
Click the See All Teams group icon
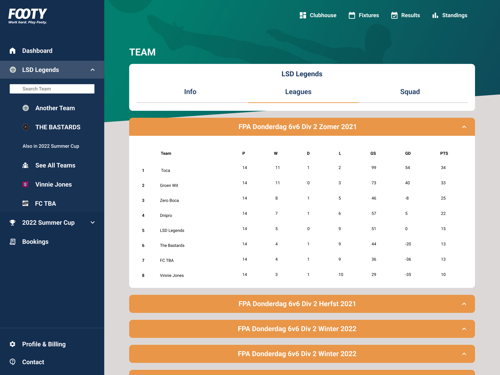(x=25, y=165)
